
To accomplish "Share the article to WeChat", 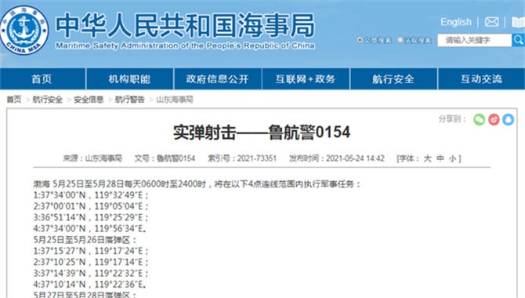I will (x=479, y=119).
